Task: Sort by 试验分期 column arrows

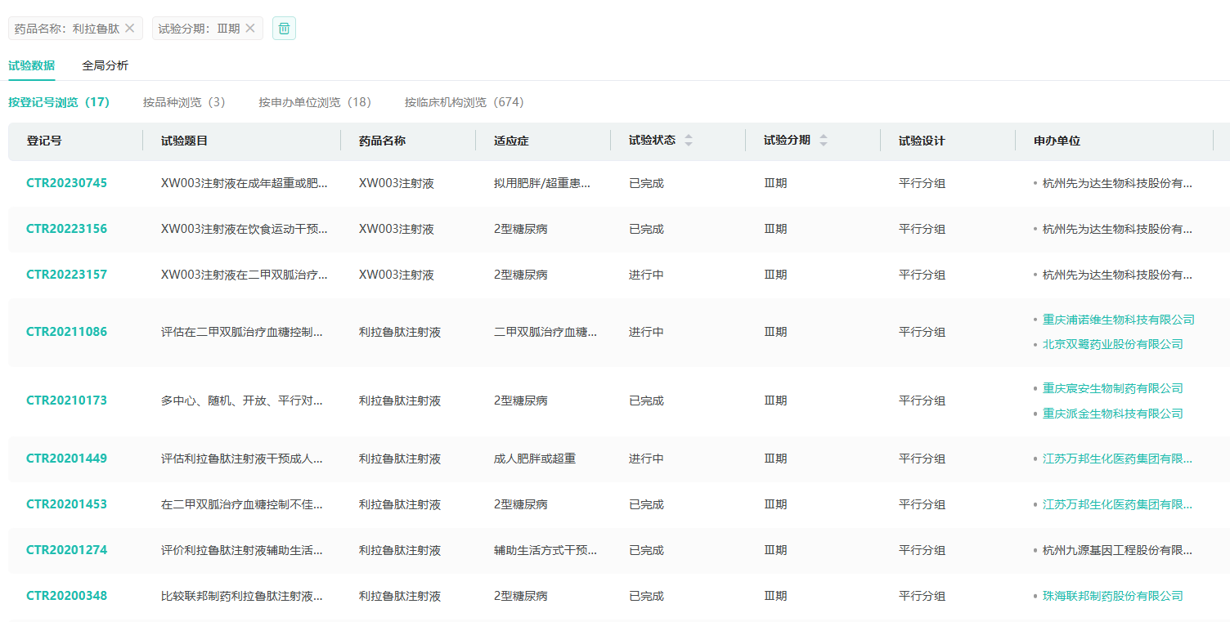Action: pyautogui.click(x=823, y=141)
